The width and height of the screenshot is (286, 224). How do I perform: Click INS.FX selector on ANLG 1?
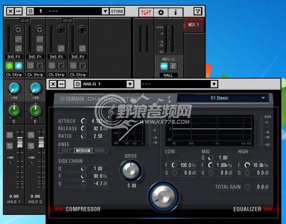[14, 57]
